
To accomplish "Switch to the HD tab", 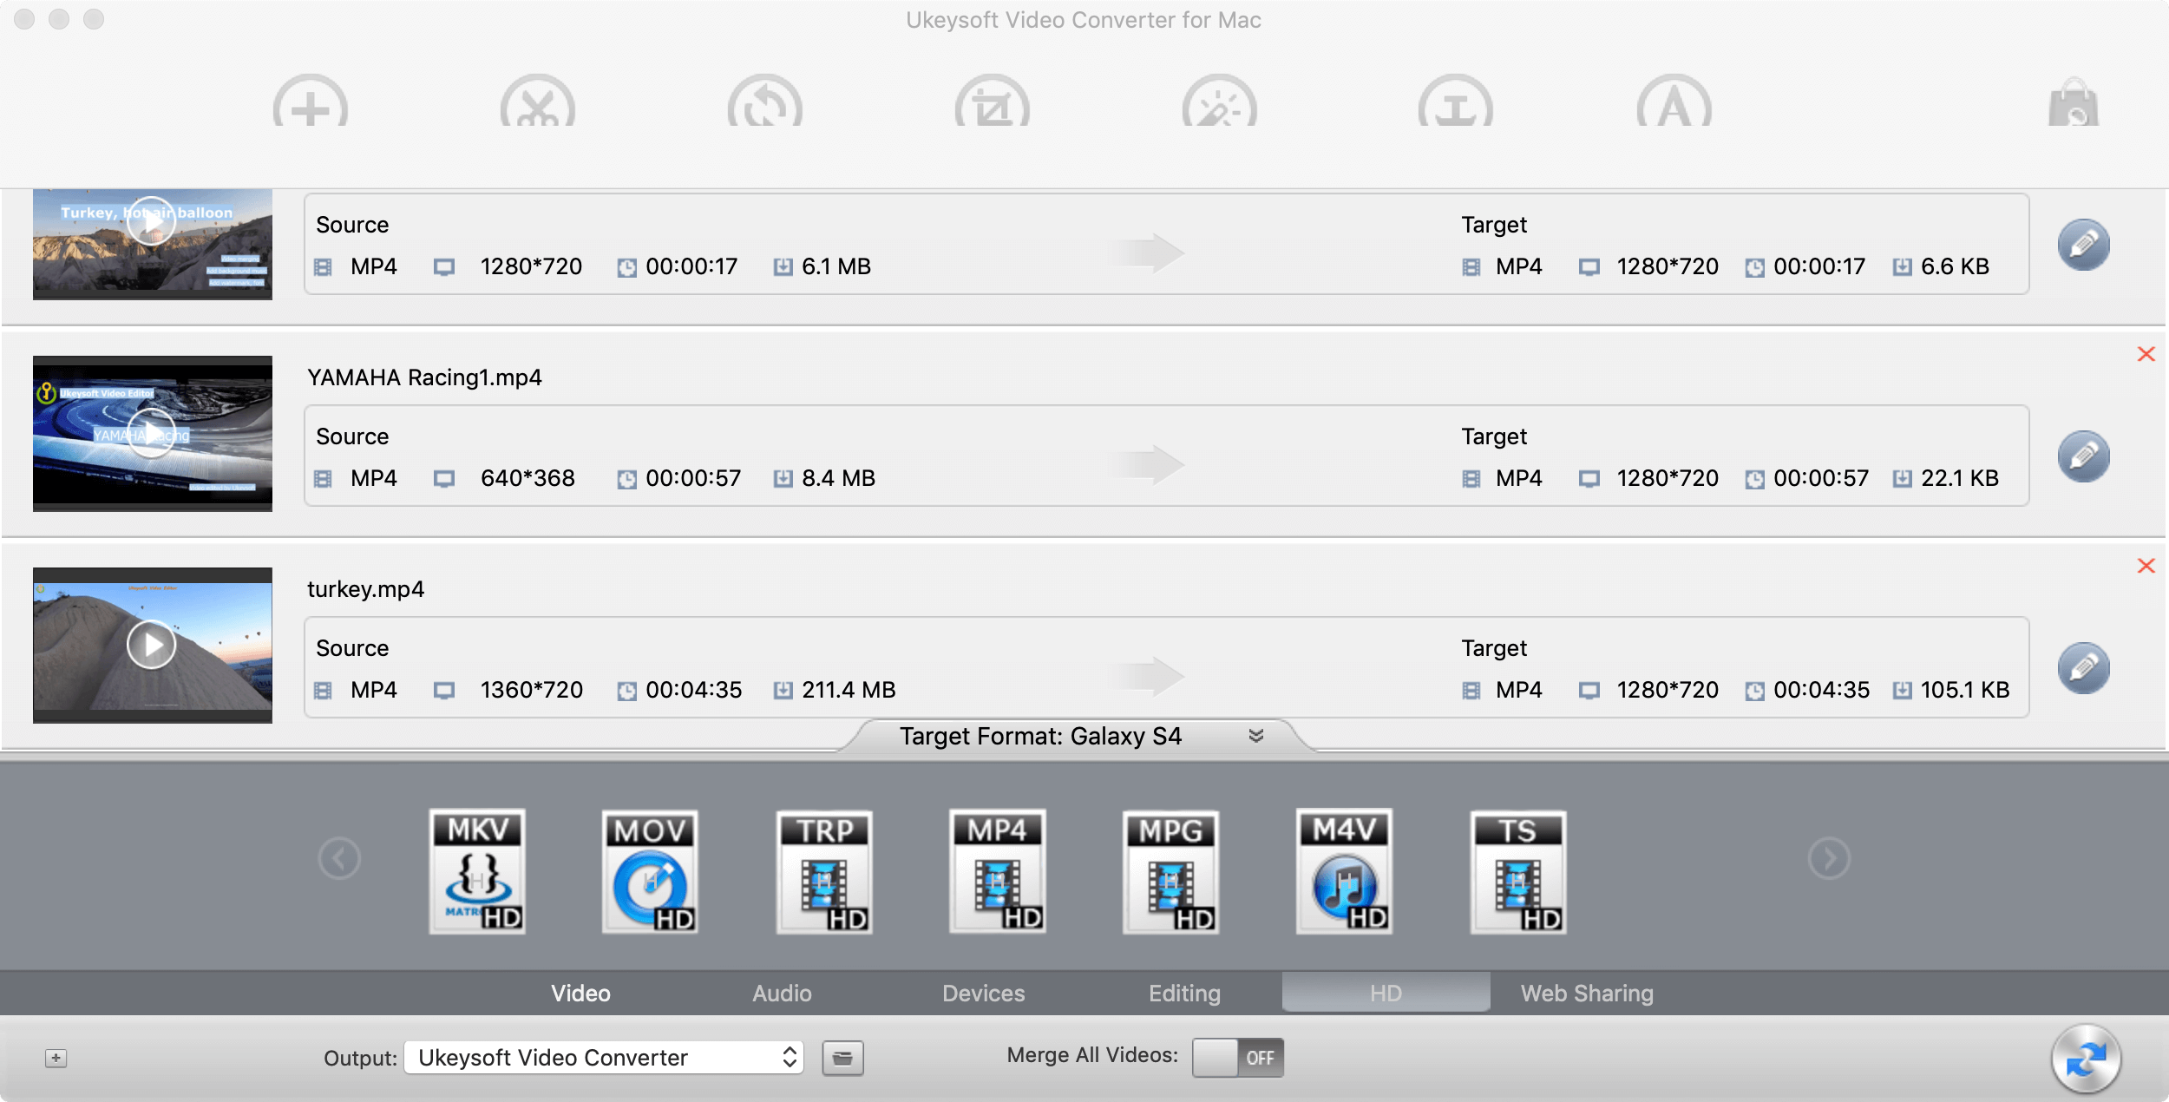I will click(x=1386, y=991).
